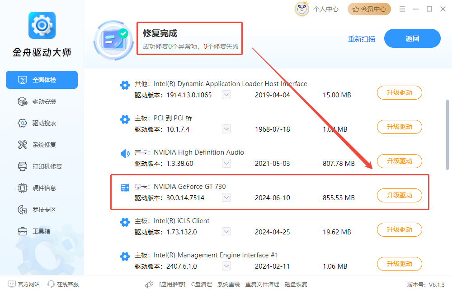Click the driver list vertical scrollbar
The width and height of the screenshot is (452, 293).
447,135
